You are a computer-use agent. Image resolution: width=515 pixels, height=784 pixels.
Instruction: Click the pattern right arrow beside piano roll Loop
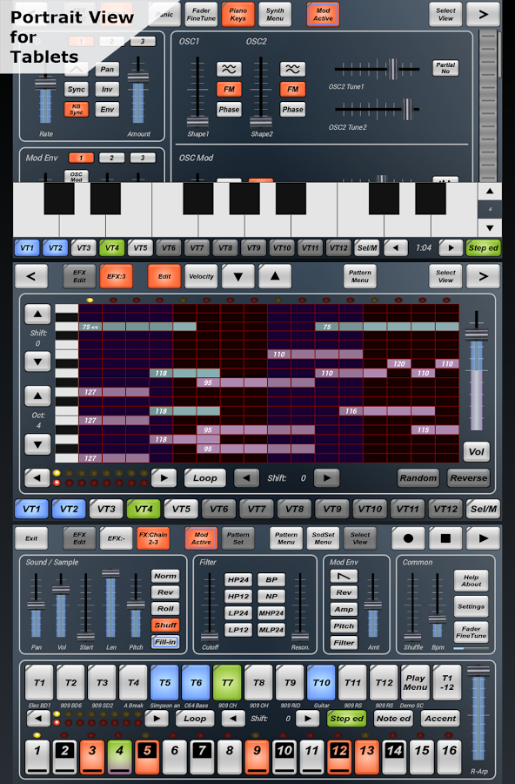click(x=164, y=477)
